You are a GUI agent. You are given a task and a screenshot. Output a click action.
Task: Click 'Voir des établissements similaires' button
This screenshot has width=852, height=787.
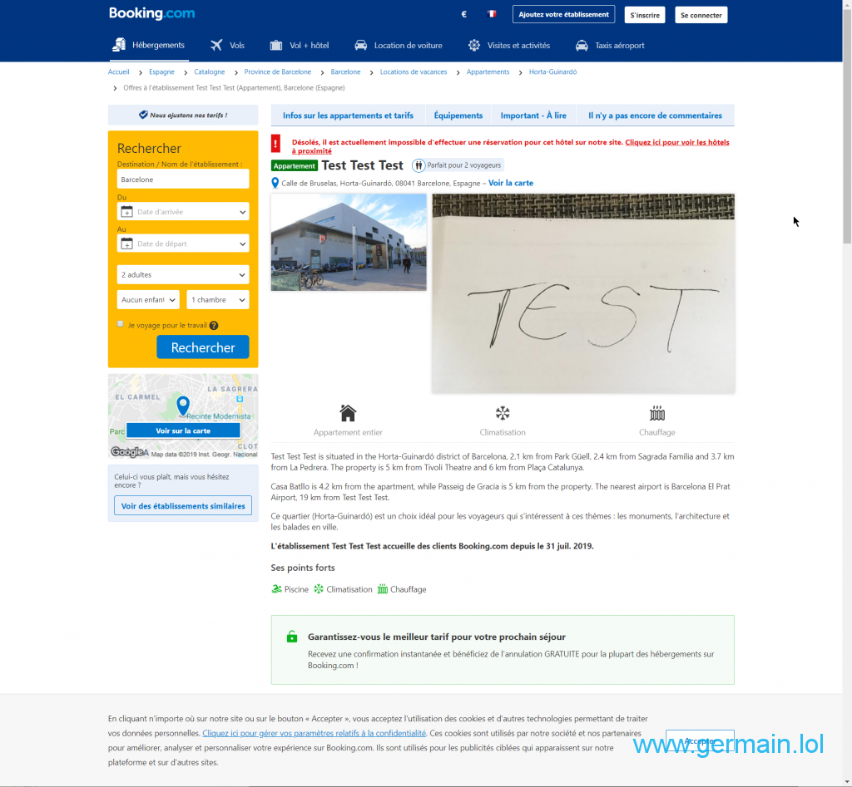pyautogui.click(x=183, y=506)
